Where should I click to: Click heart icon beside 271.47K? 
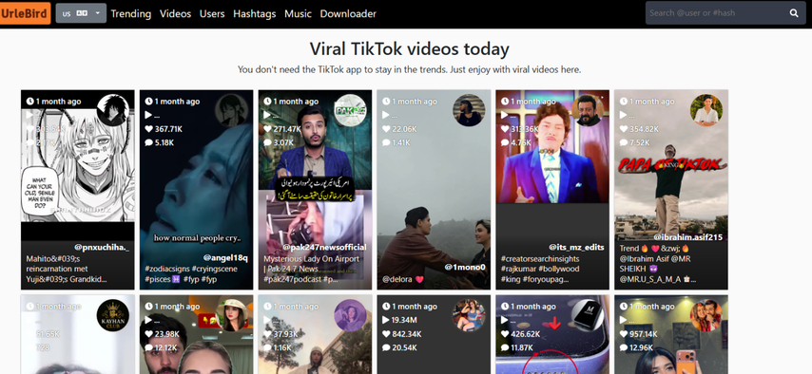pos(267,129)
